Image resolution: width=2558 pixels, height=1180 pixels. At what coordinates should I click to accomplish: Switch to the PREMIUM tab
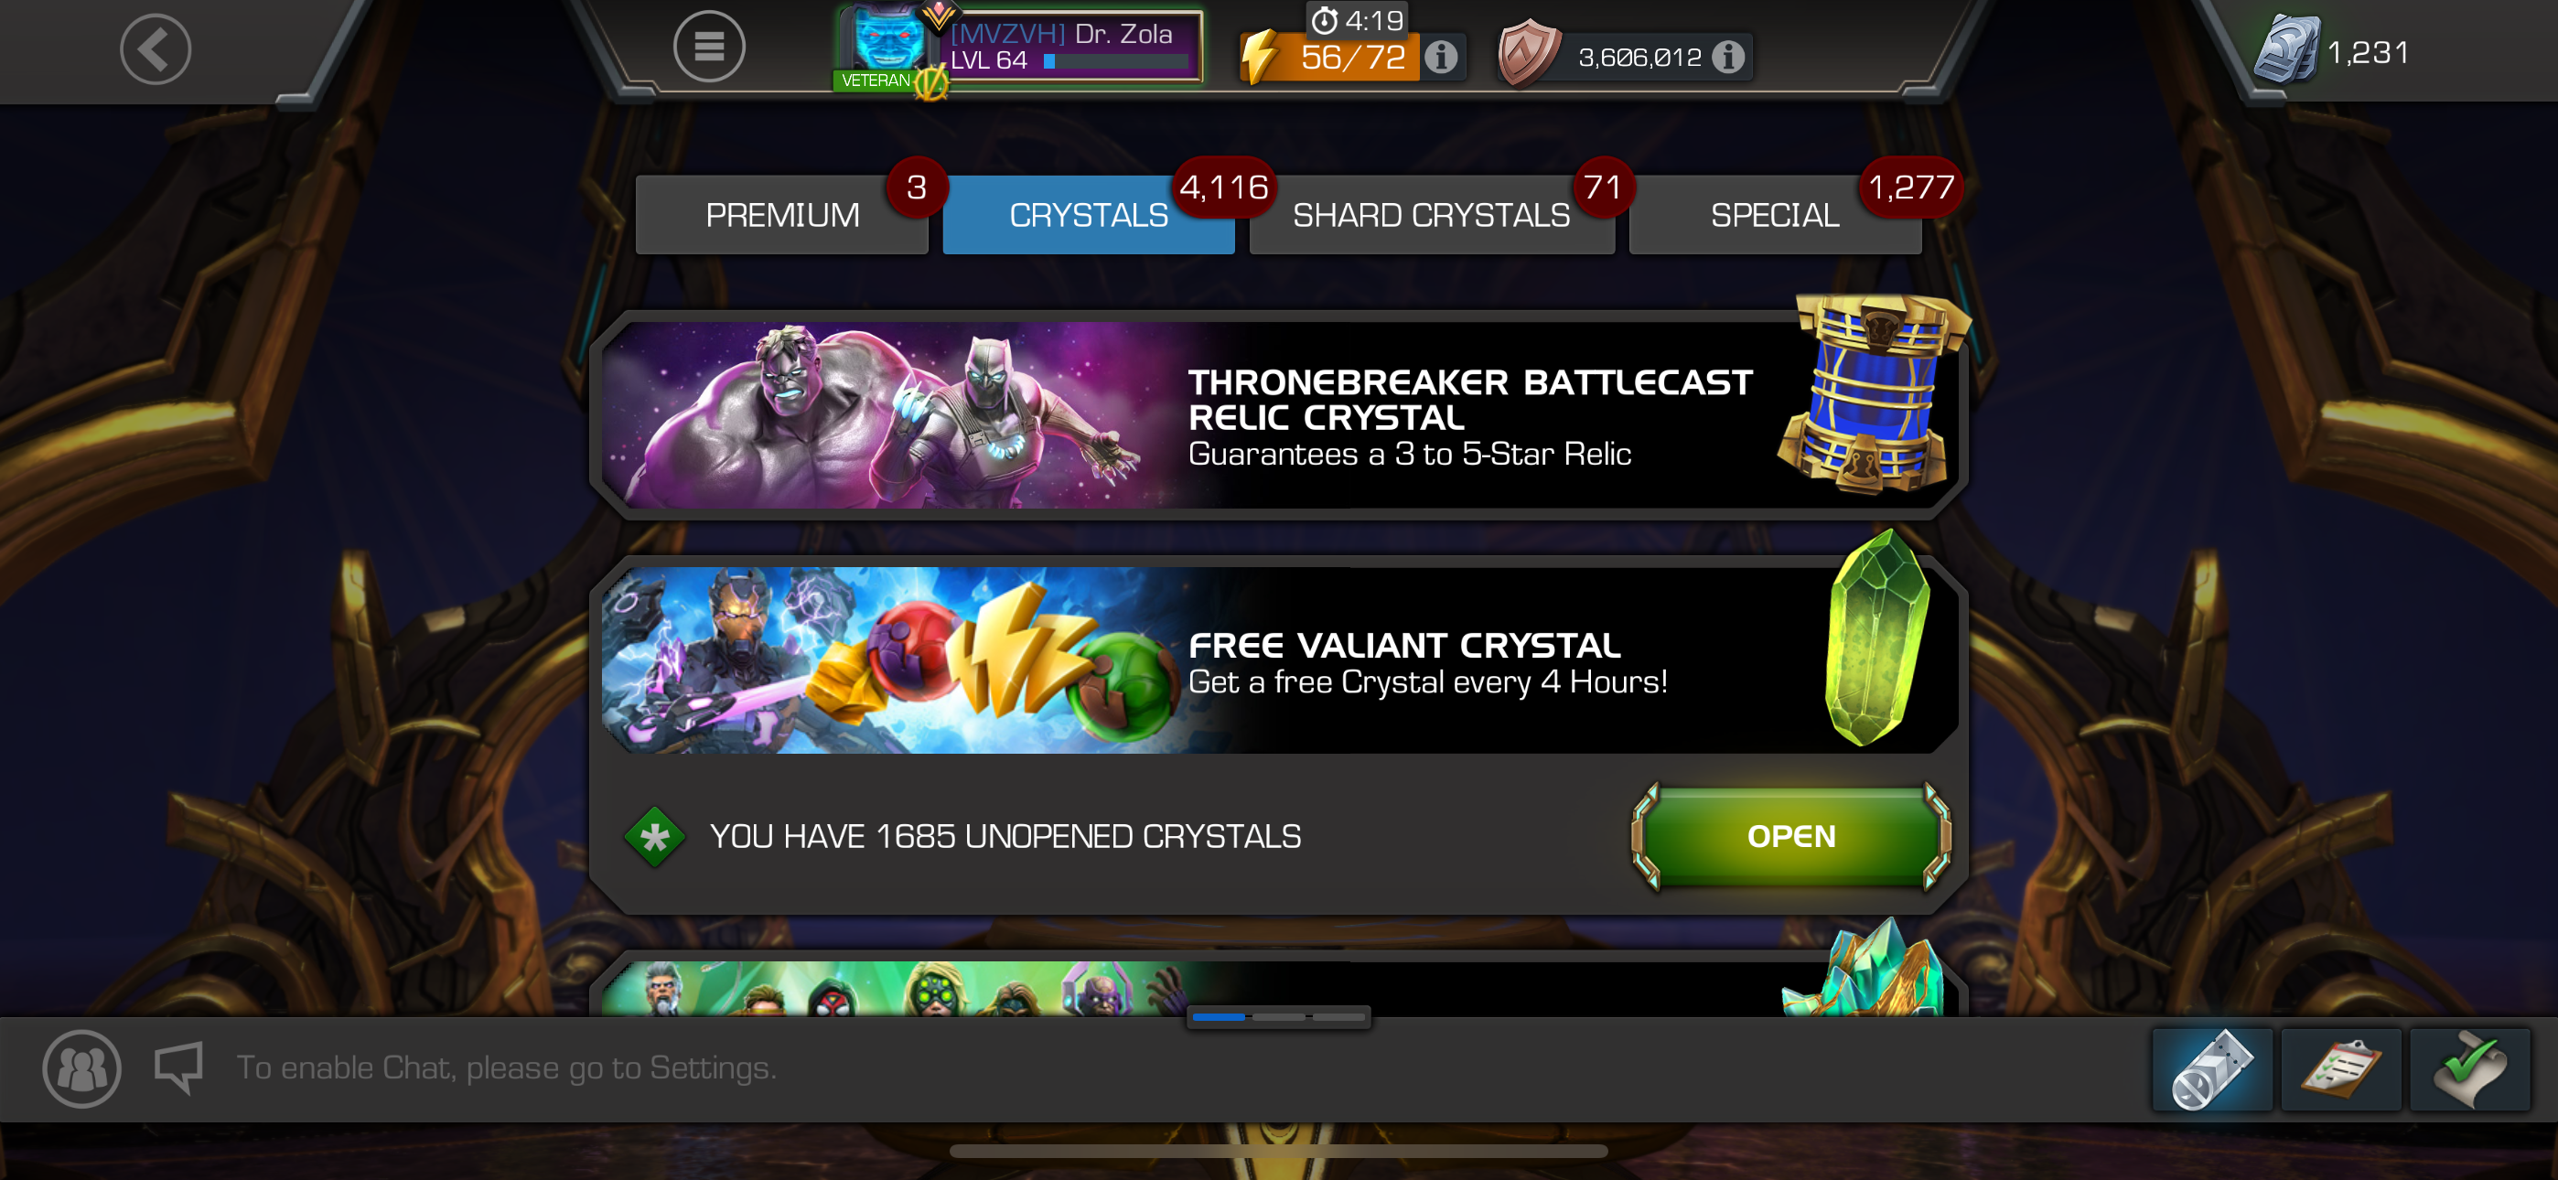(x=781, y=215)
